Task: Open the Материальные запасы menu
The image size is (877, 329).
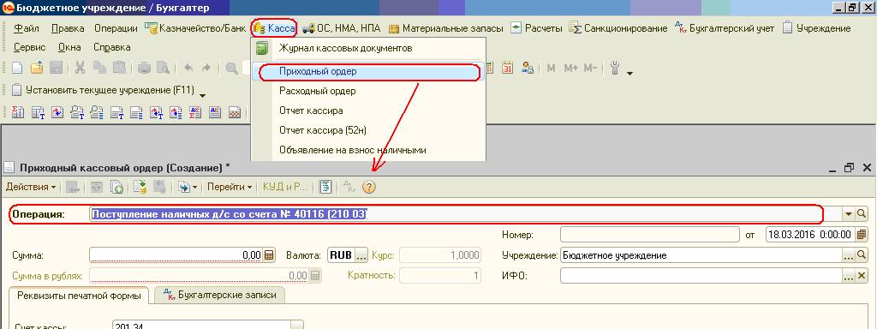Action: click(445, 28)
